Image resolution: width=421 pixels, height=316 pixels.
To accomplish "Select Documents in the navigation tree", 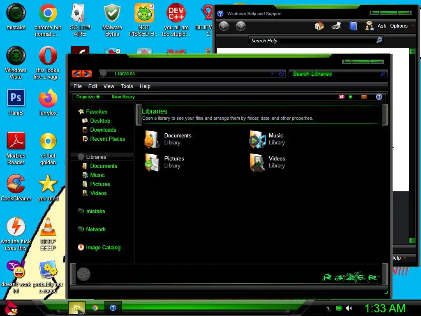I will click(99, 166).
